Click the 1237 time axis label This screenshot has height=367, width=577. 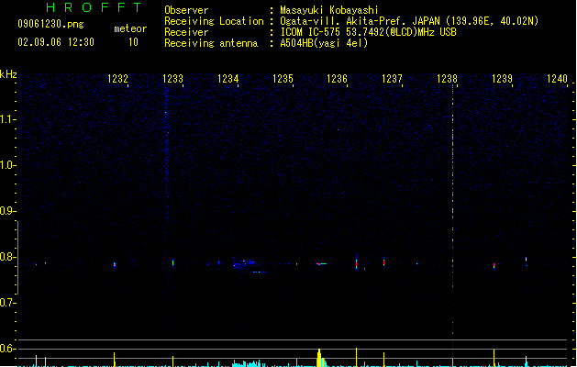click(x=392, y=79)
